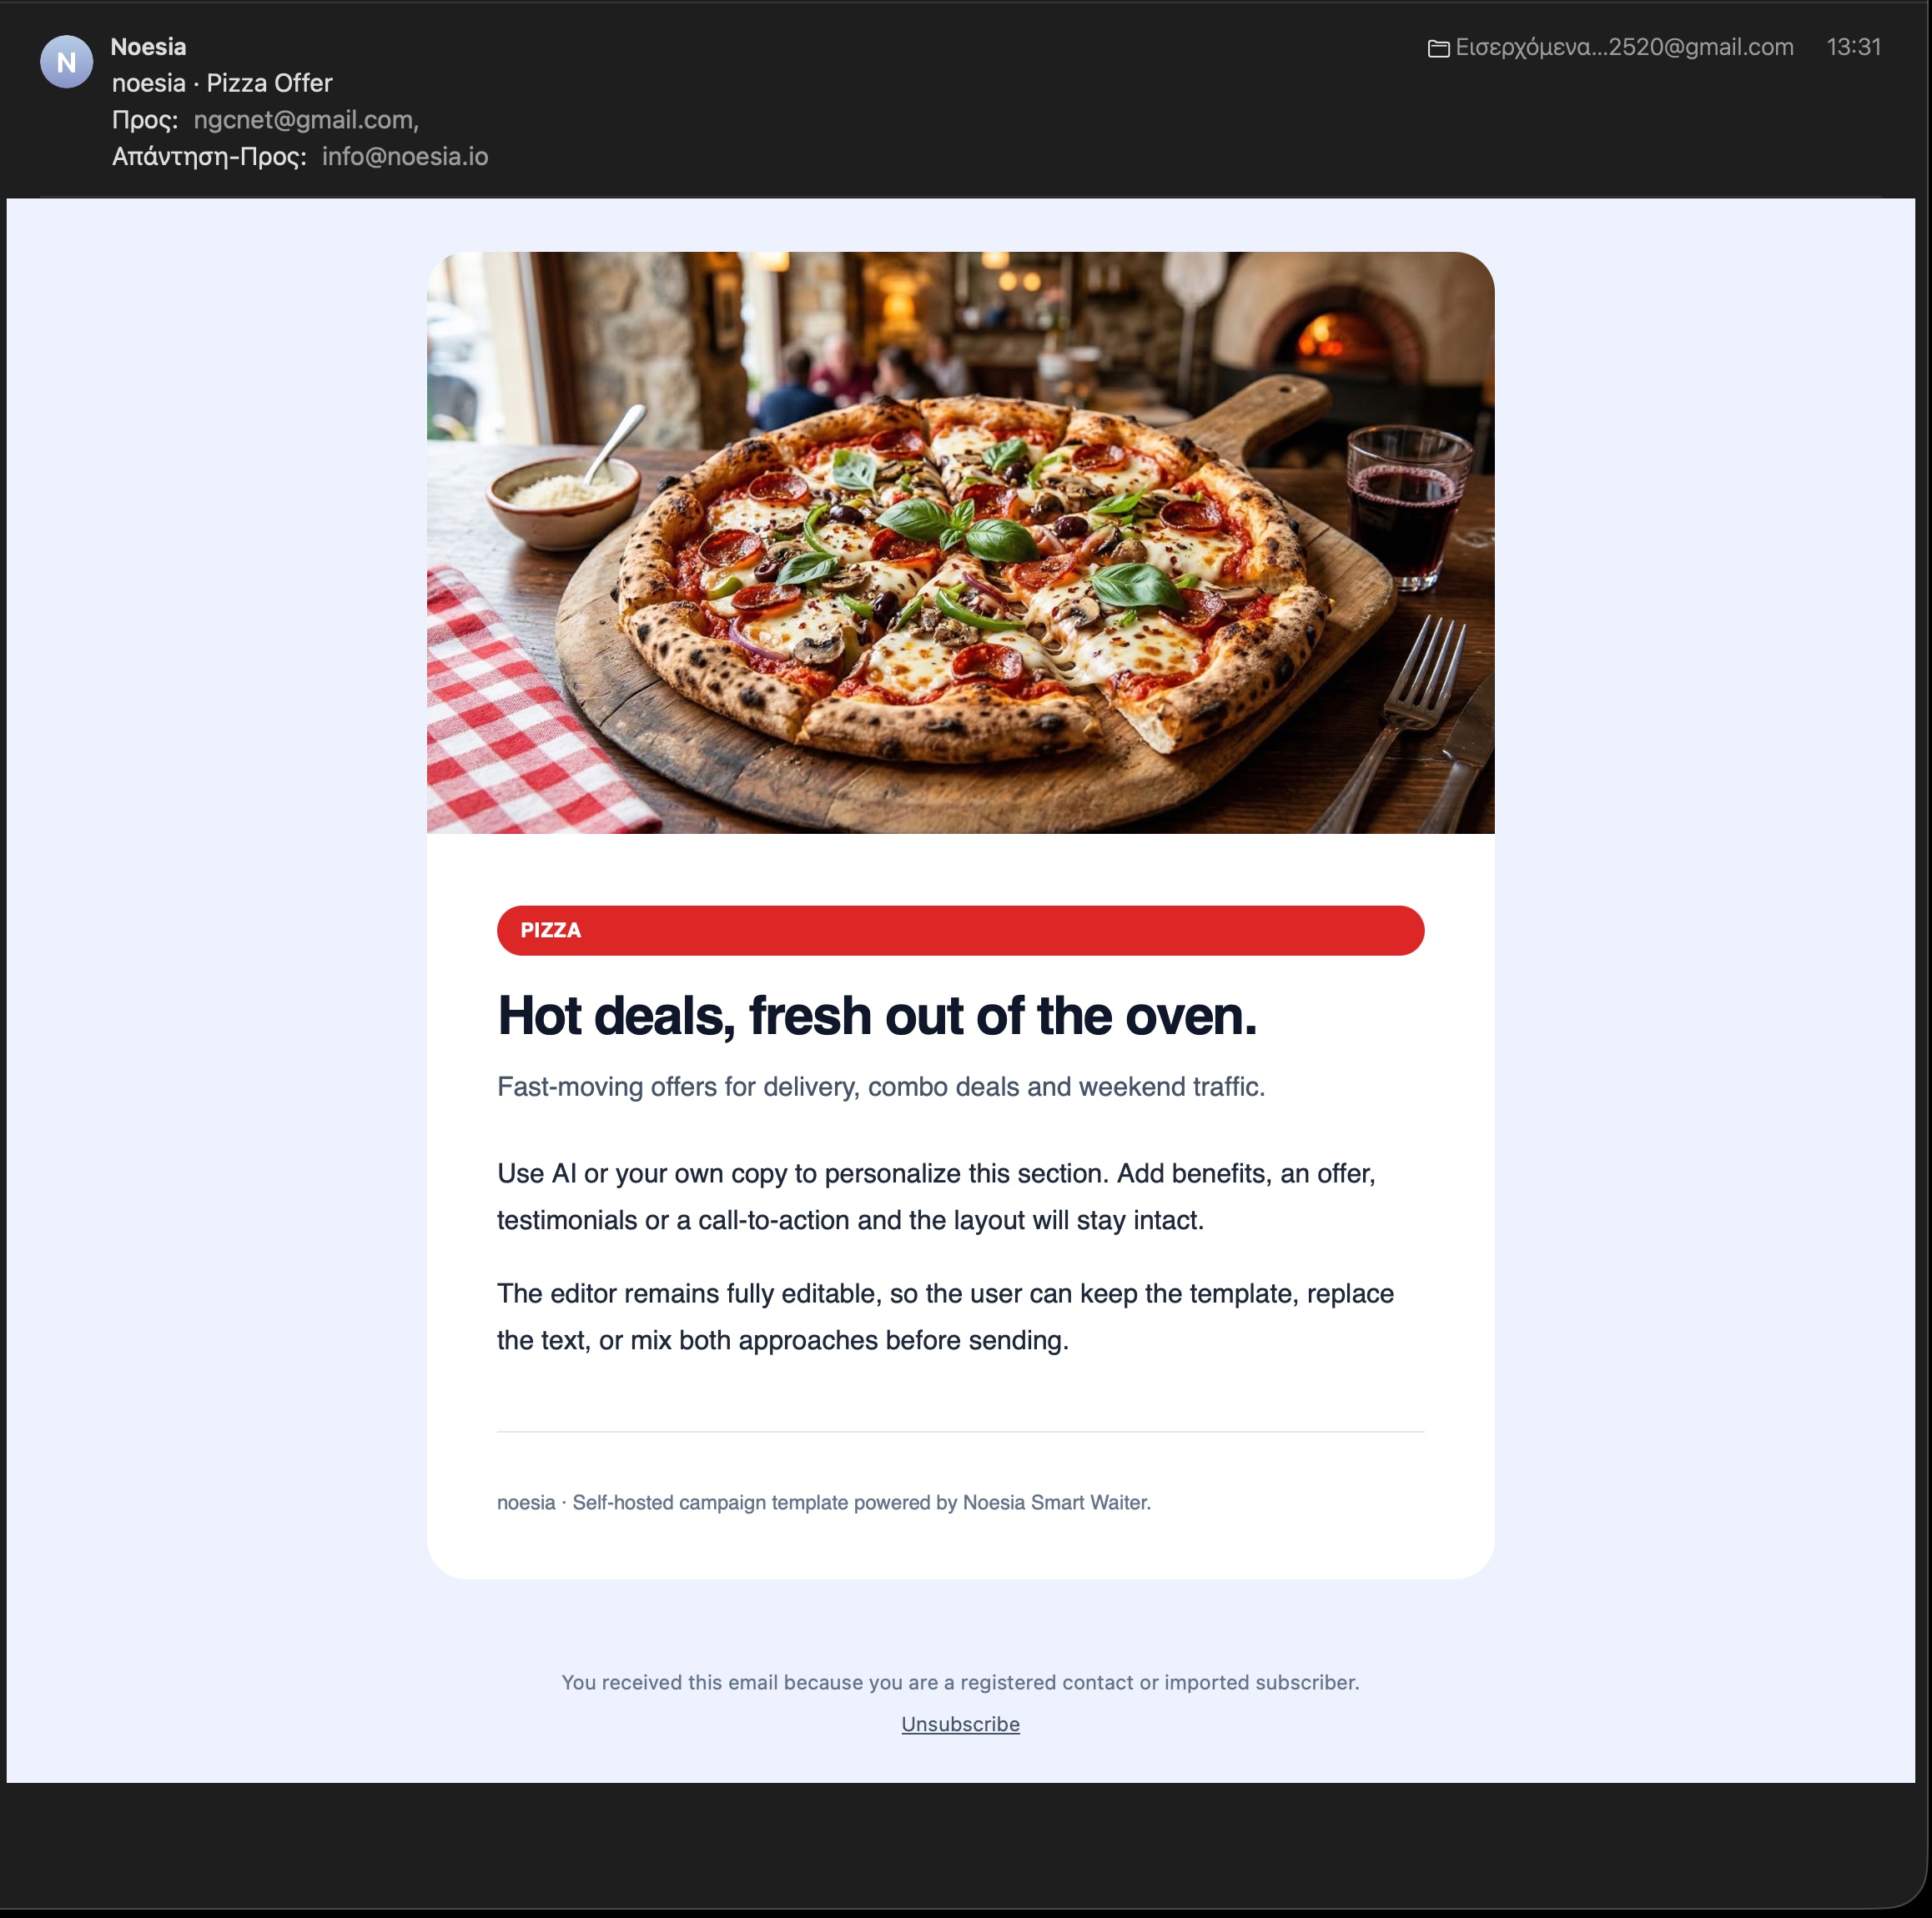1932x1918 pixels.
Task: Click the 'You received this email because' notice
Action: 960,1682
